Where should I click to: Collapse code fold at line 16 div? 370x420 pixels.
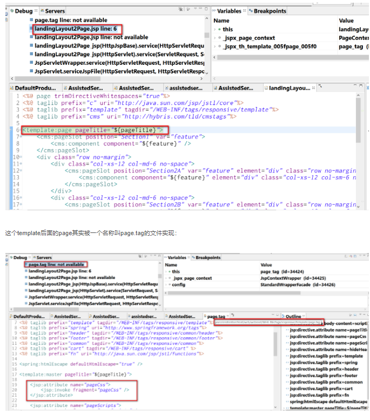click(x=21, y=198)
